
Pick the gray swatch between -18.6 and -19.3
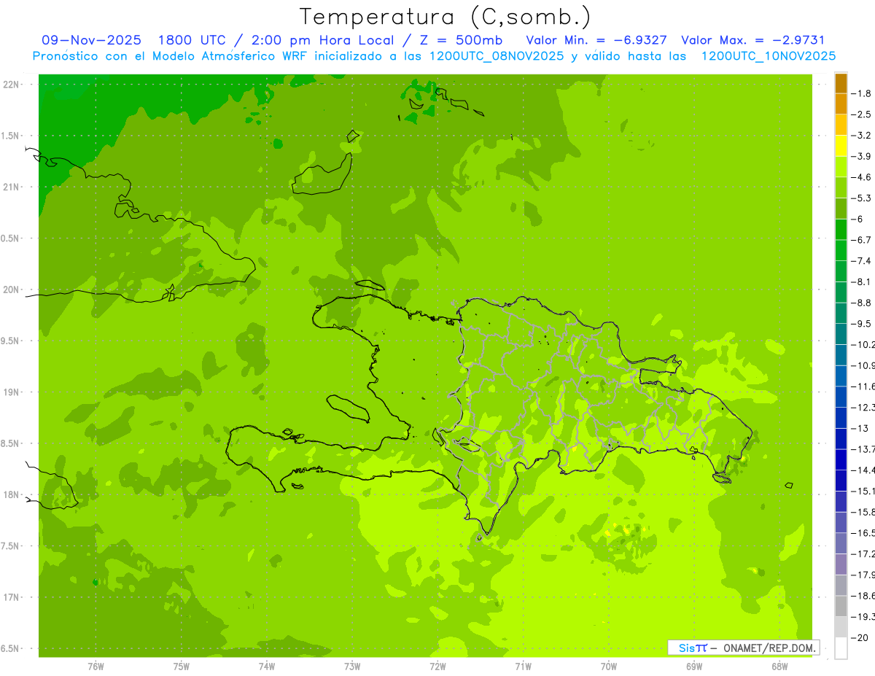tap(841, 606)
